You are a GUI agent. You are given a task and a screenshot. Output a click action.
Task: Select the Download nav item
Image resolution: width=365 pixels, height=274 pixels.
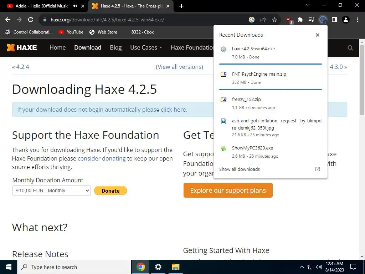(88, 47)
